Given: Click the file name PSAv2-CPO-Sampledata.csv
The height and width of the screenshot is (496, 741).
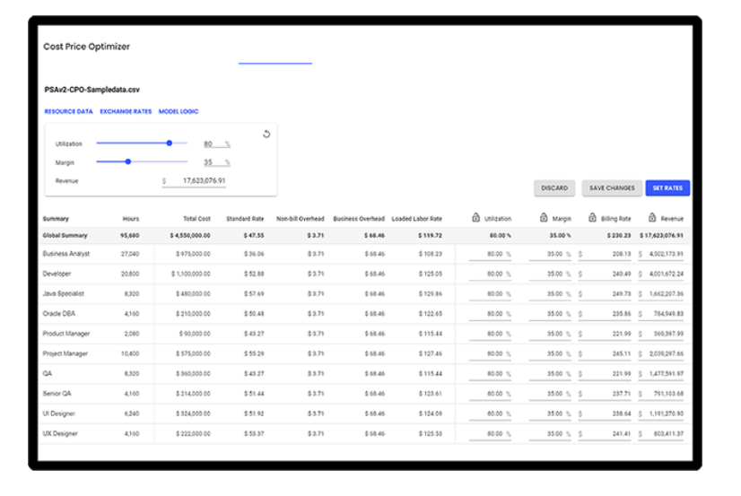Looking at the screenshot, I should coord(92,90).
